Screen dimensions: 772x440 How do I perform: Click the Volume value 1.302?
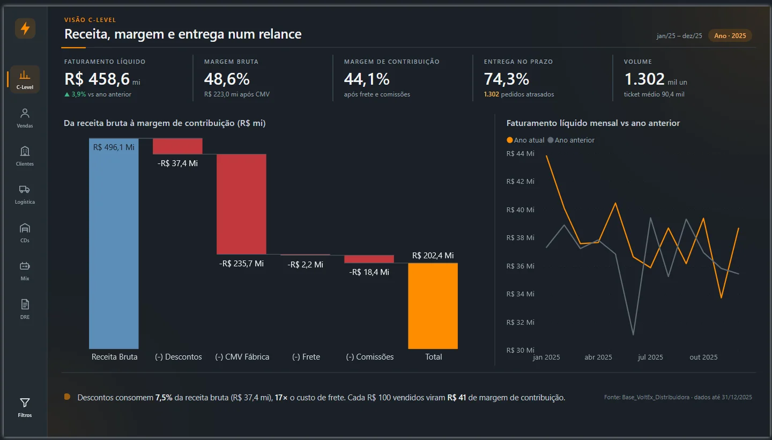pyautogui.click(x=644, y=79)
